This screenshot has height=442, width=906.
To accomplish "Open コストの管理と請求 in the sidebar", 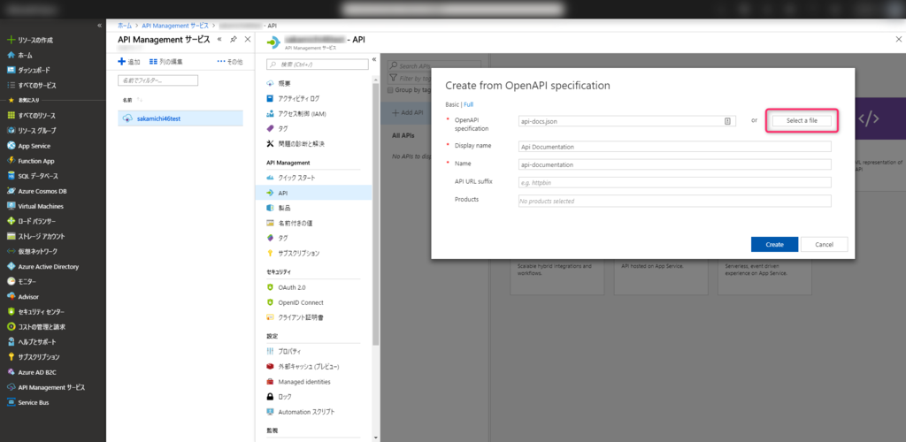I will (35, 326).
